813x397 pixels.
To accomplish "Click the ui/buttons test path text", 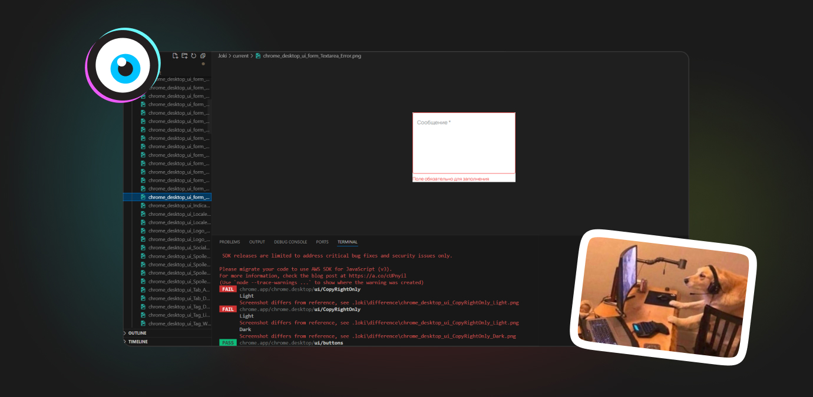I will 329,343.
